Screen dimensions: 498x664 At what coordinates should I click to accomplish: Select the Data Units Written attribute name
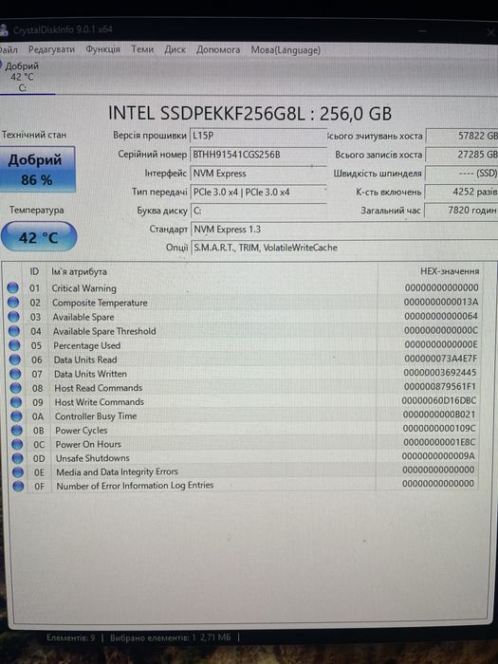point(90,374)
